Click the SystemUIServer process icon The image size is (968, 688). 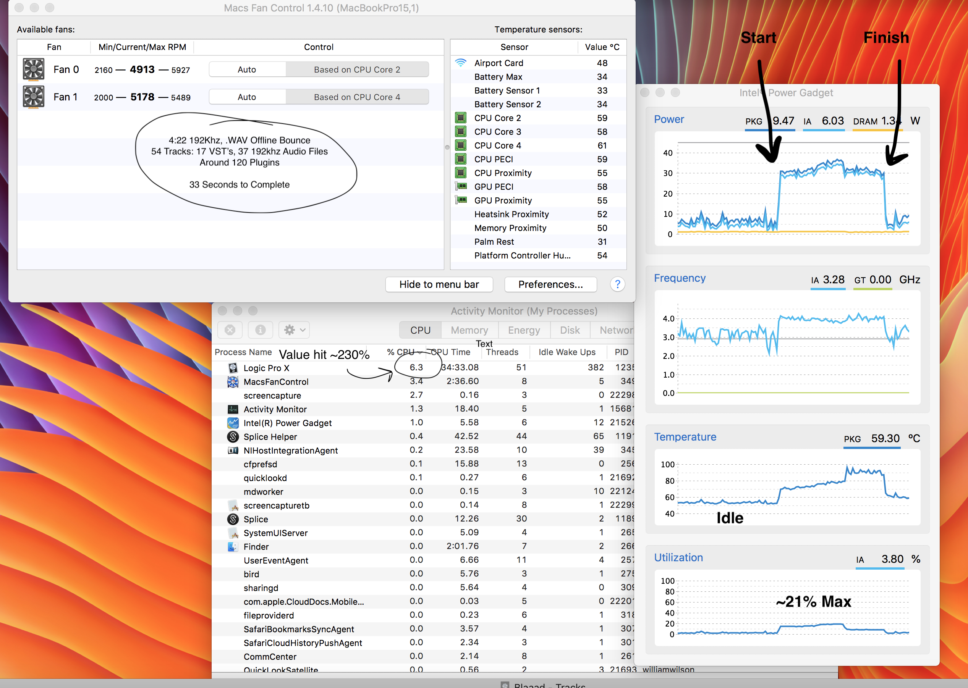(x=233, y=533)
